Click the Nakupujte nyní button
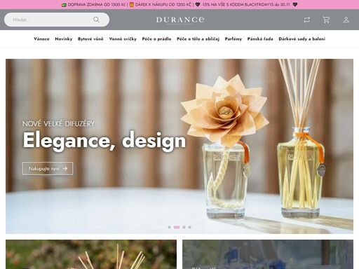Viewport: 359px width, 269px height. (x=48, y=168)
